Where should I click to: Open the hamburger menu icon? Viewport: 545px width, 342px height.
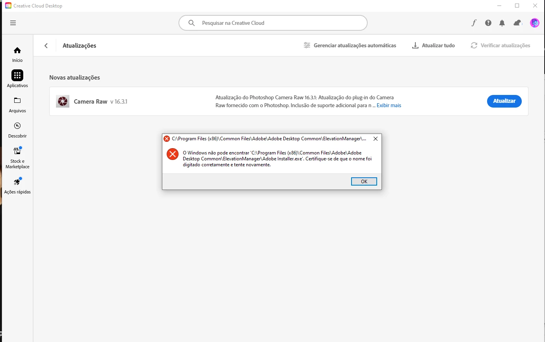(13, 23)
